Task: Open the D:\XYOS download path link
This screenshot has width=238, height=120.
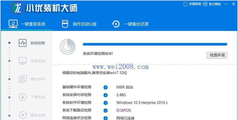Action: coord(124,110)
